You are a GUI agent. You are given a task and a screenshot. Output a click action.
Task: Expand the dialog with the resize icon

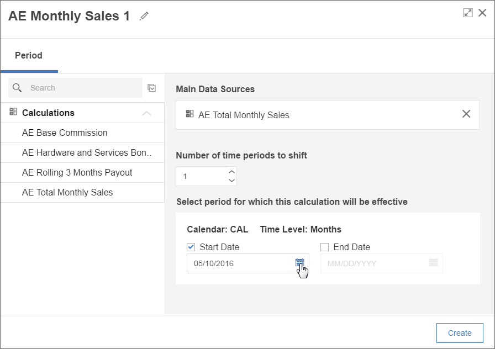pyautogui.click(x=468, y=13)
